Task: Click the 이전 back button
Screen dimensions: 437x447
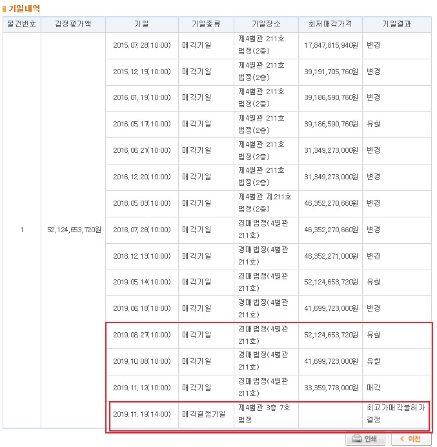Action: tap(411, 439)
